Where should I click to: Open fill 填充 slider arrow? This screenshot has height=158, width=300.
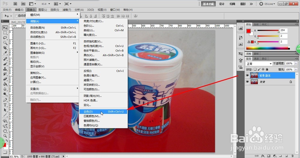296,70
